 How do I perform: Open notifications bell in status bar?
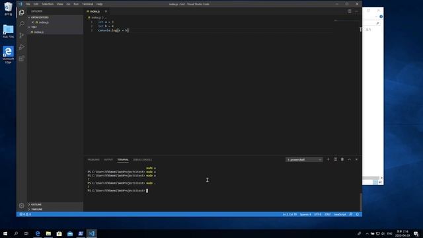(357, 214)
